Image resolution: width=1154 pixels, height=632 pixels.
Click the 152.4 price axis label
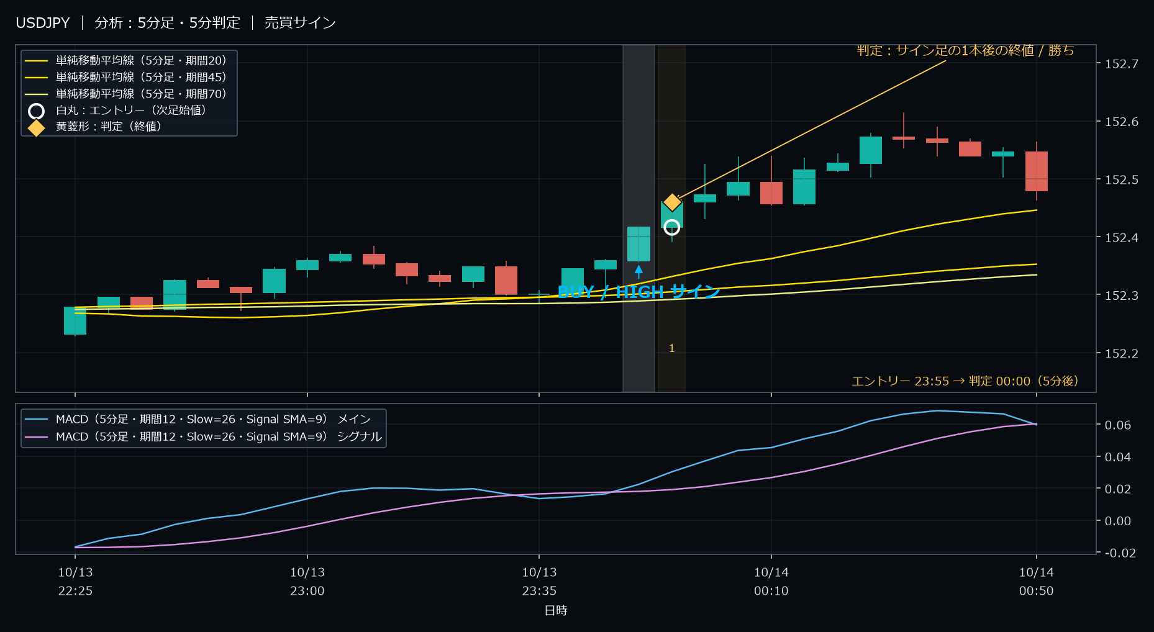pos(1122,237)
